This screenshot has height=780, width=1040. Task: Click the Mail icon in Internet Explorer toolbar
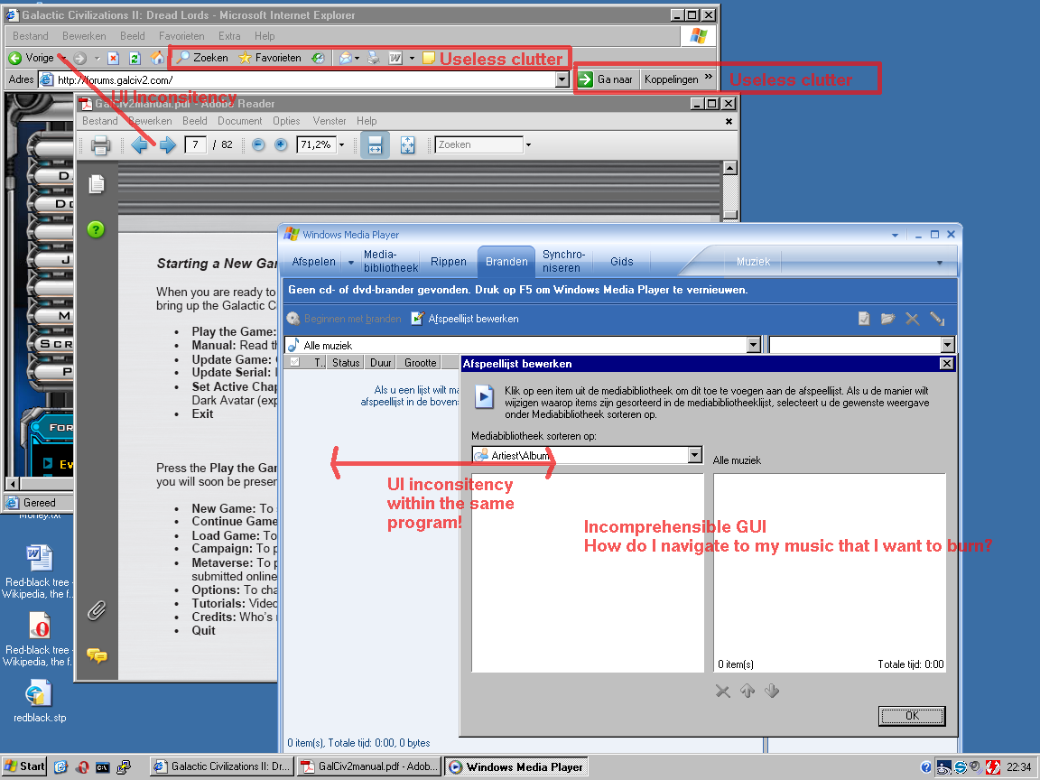click(x=345, y=59)
